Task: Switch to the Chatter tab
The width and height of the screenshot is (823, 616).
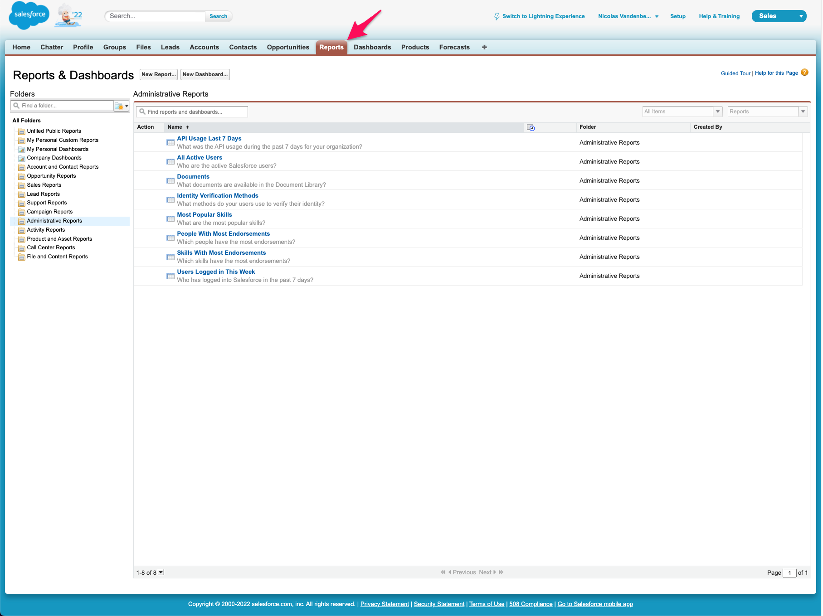Action: (x=52, y=47)
